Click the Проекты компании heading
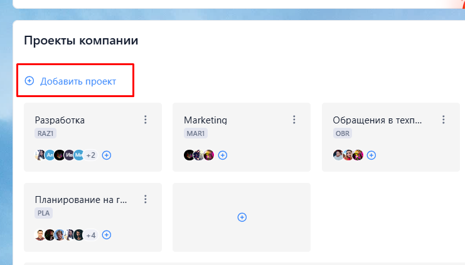Screen dimensions: 465x265 [x=81, y=41]
